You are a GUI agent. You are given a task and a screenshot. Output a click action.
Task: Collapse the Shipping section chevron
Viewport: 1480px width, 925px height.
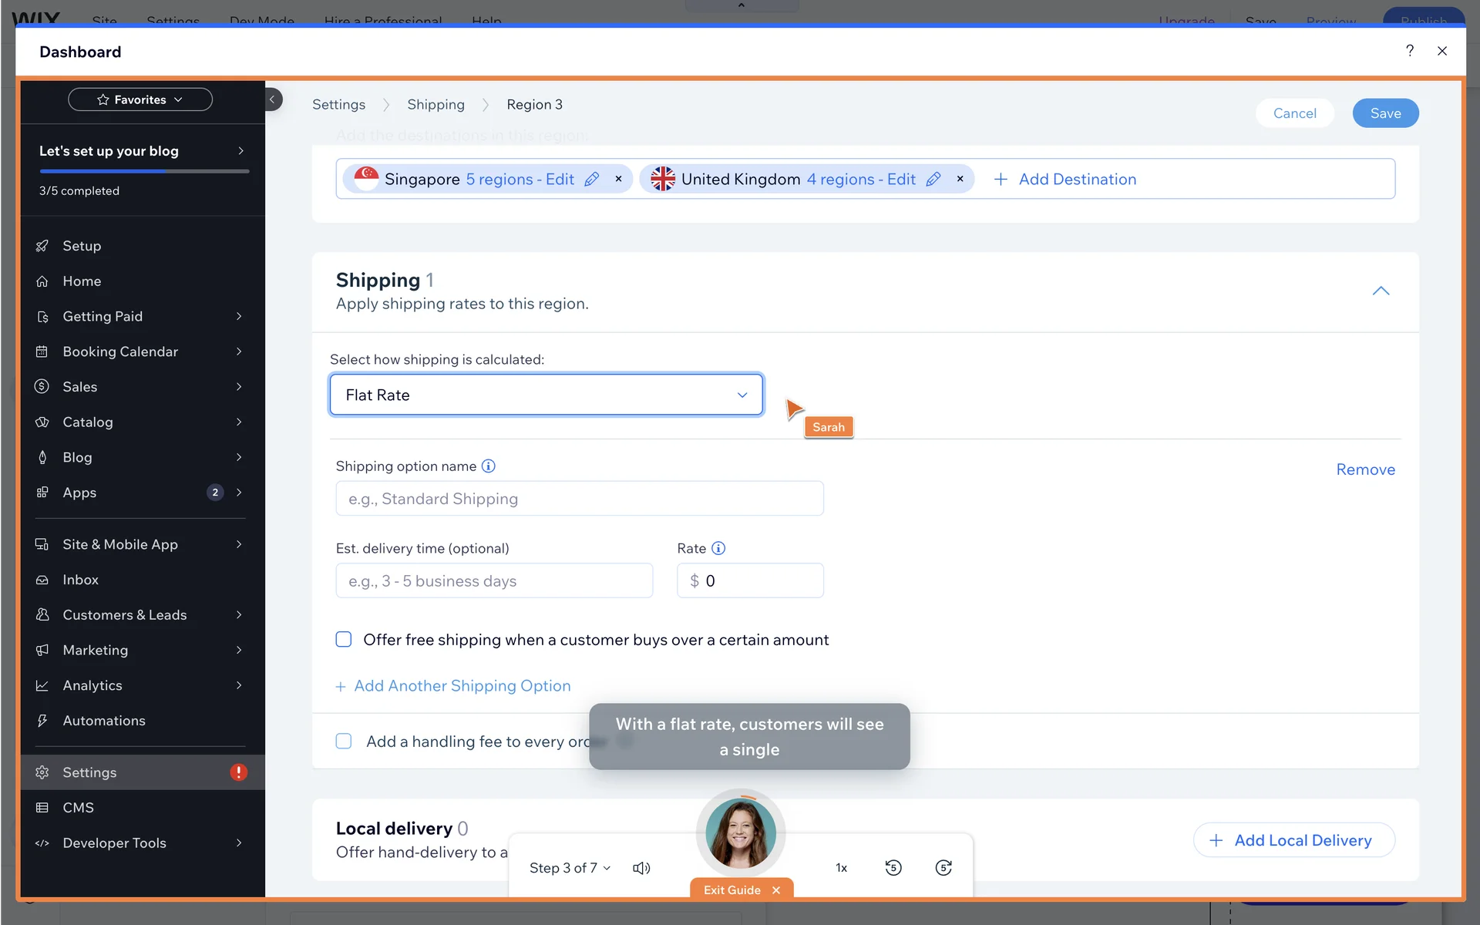tap(1381, 291)
